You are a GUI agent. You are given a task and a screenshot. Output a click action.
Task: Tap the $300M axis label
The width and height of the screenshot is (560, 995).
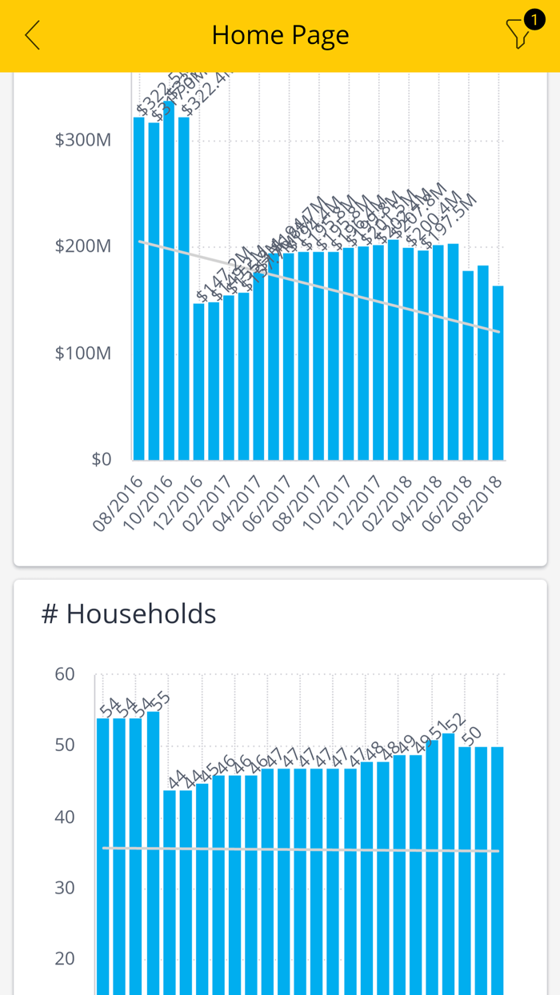point(82,138)
